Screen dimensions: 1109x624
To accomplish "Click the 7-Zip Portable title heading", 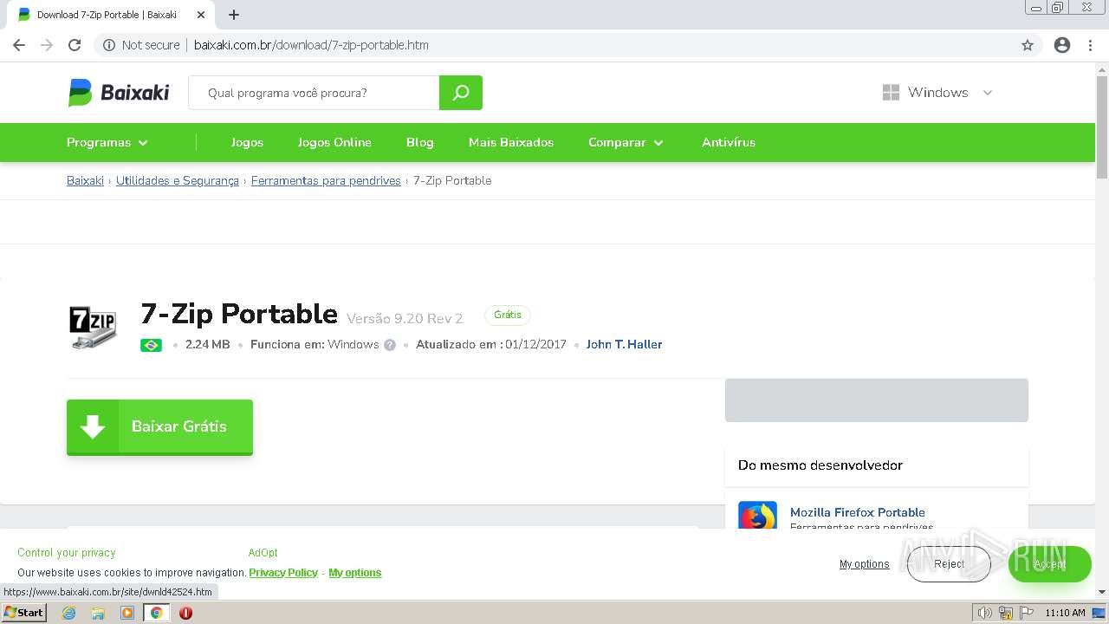I will pyautogui.click(x=239, y=314).
